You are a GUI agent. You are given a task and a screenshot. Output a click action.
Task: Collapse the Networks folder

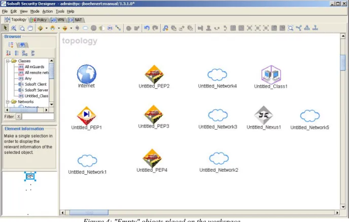8,102
